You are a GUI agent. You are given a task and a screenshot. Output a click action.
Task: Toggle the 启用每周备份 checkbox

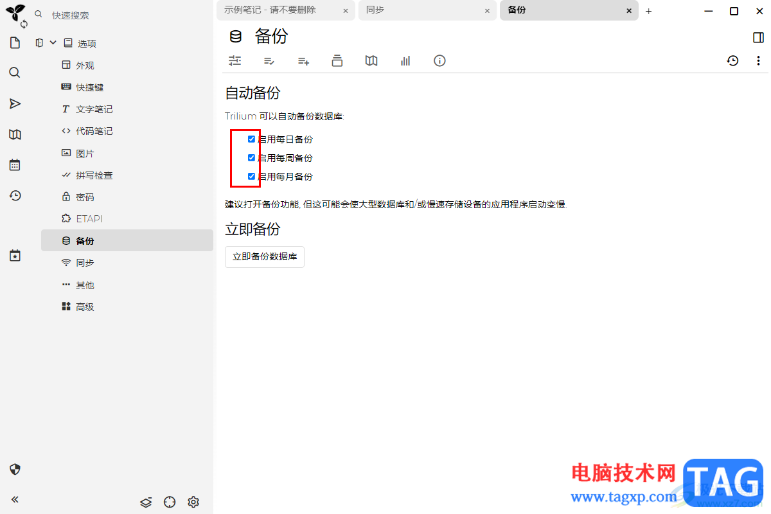point(251,157)
